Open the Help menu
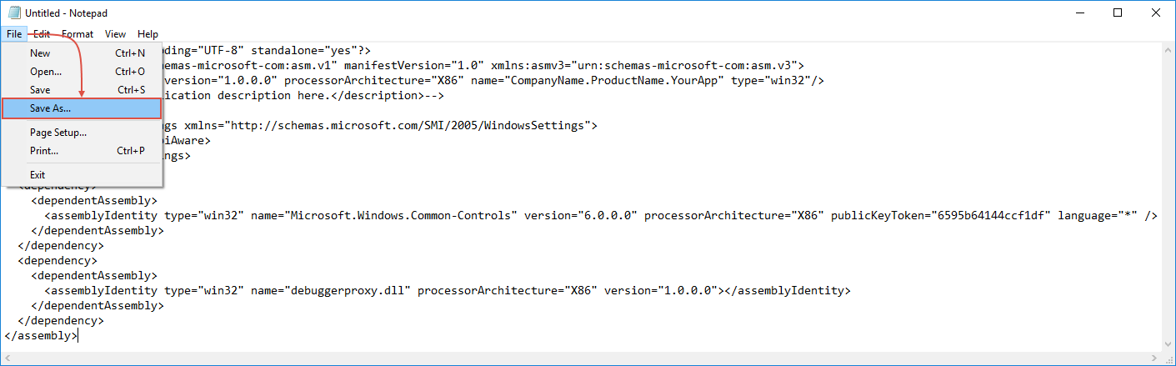 148,34
